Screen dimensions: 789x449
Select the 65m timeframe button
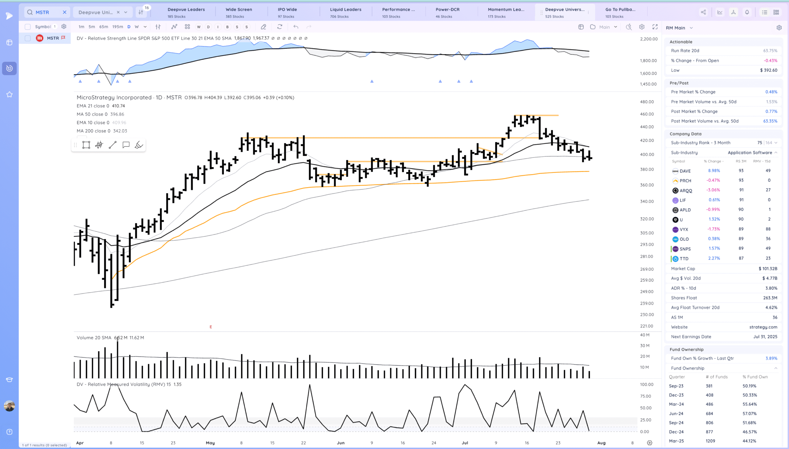[103, 27]
